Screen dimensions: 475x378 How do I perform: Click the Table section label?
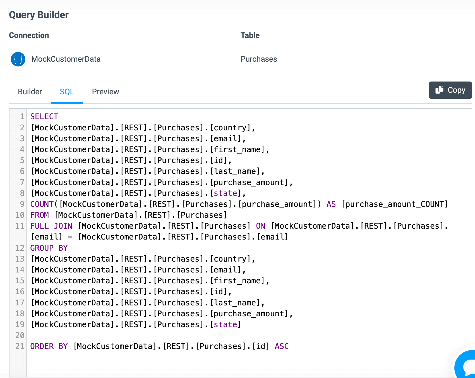pyautogui.click(x=250, y=35)
